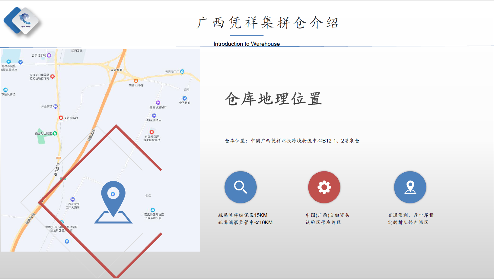Click the blue magnifying glass search circle icon
Image resolution: width=494 pixels, height=279 pixels.
pyautogui.click(x=241, y=187)
